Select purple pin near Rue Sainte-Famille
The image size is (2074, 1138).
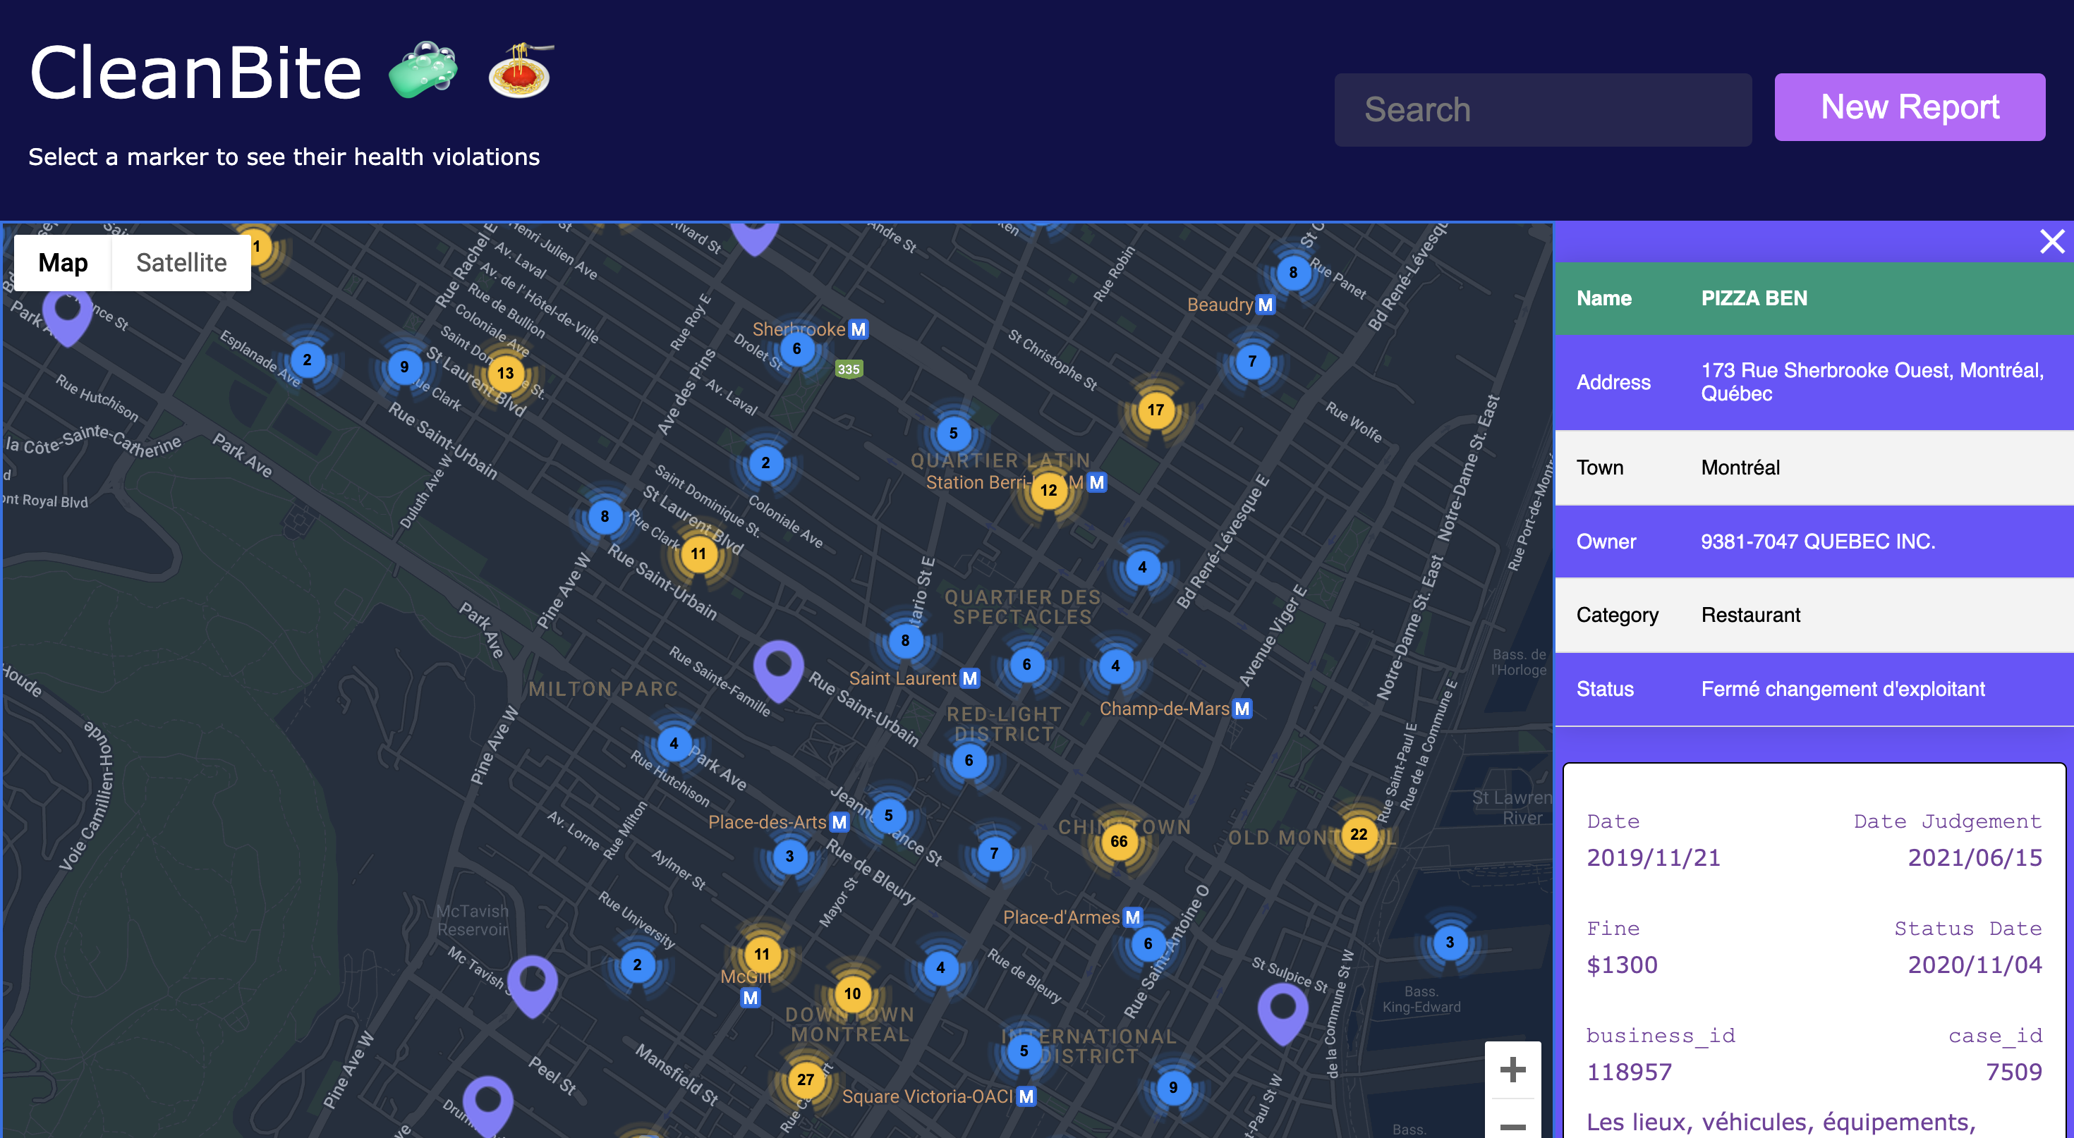[777, 669]
